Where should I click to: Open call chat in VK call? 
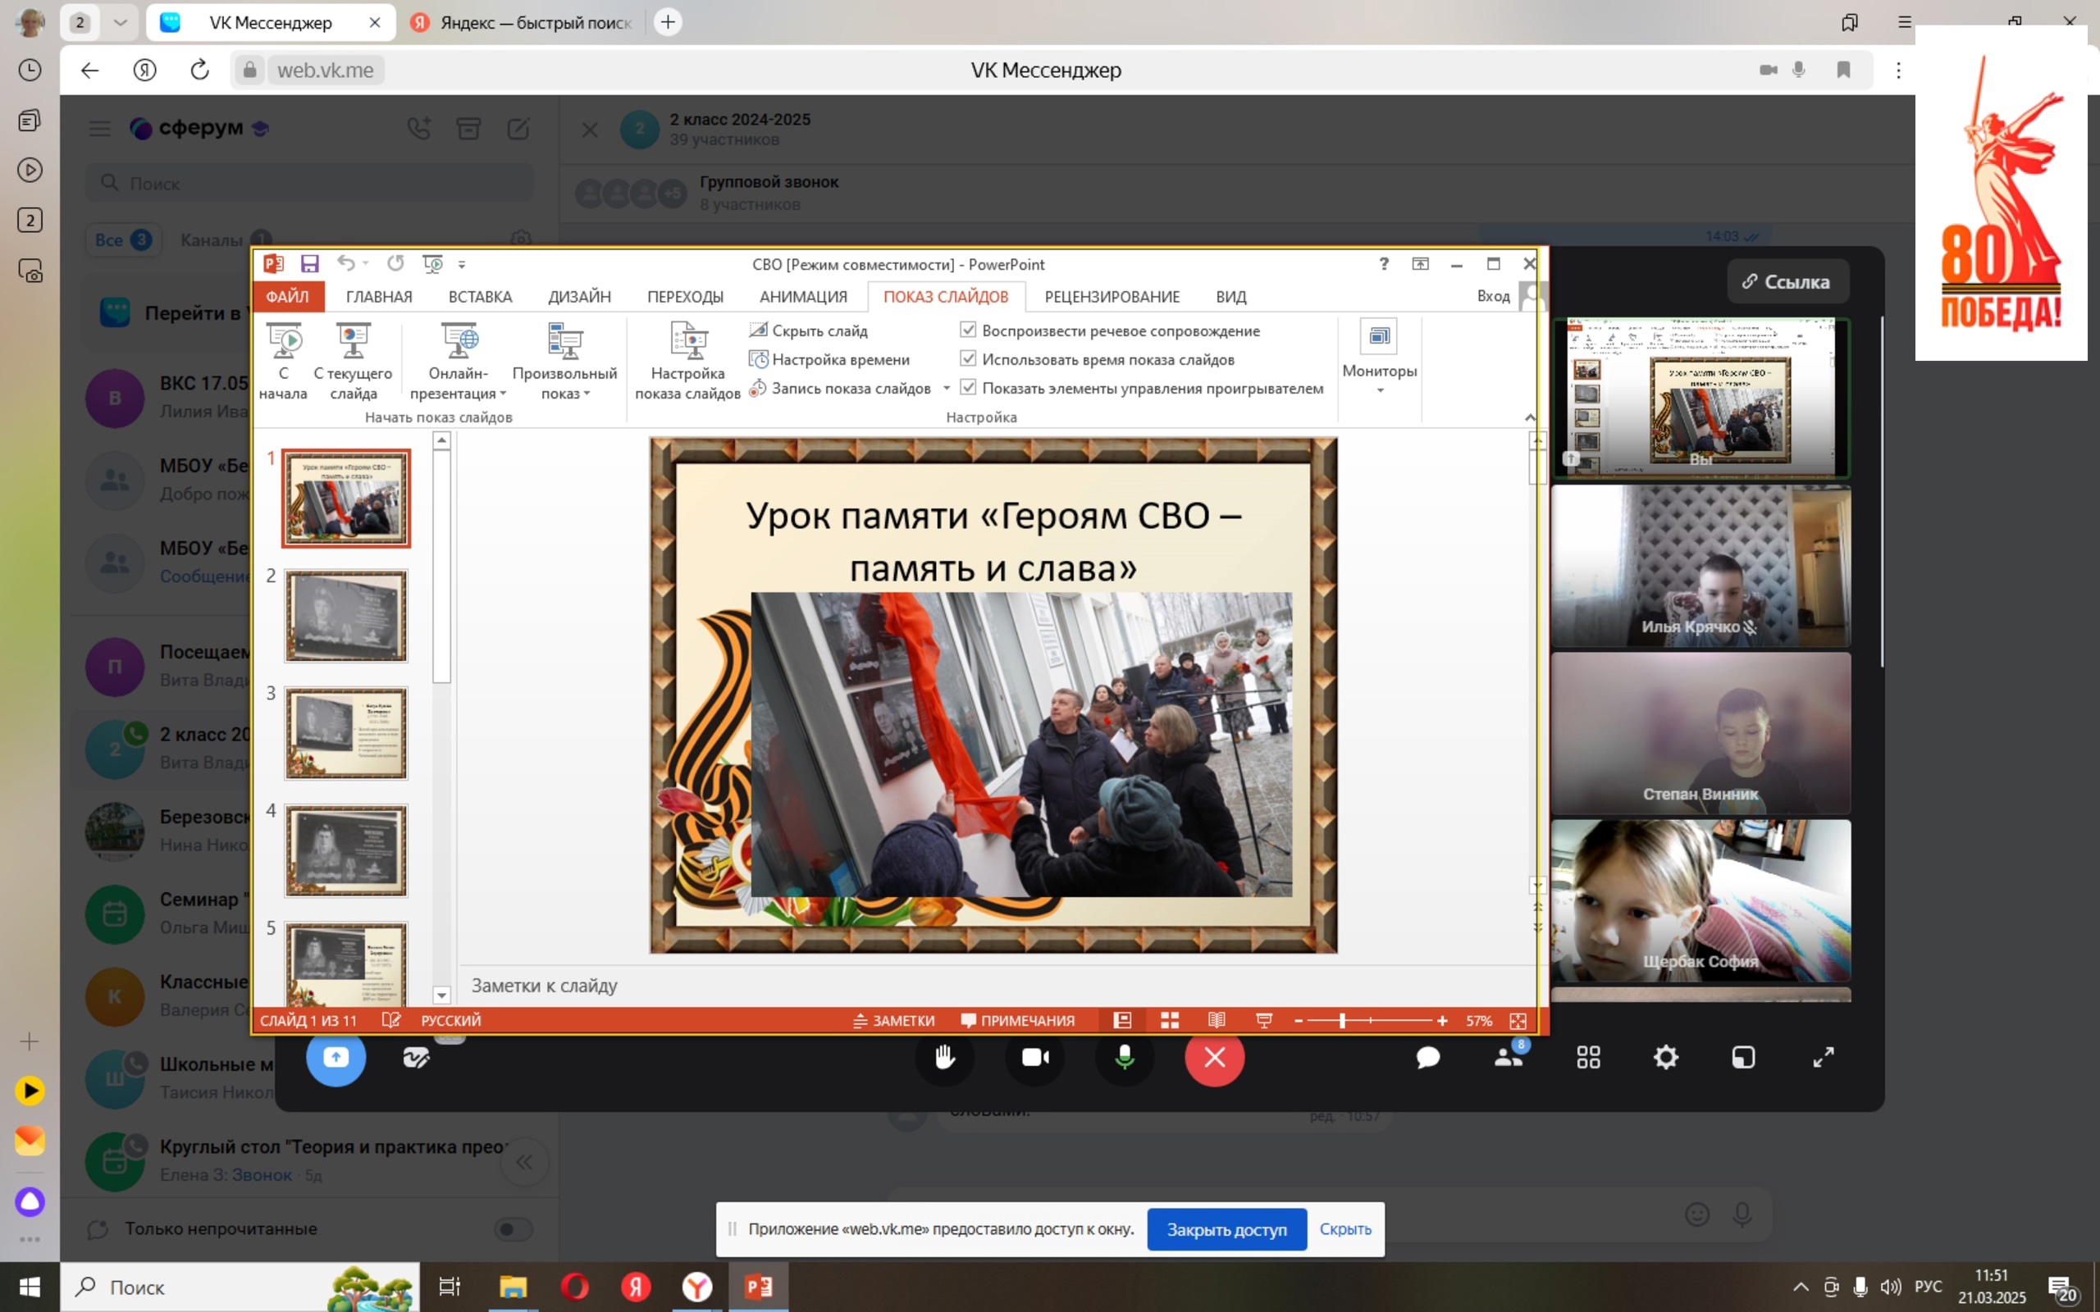tap(1428, 1057)
